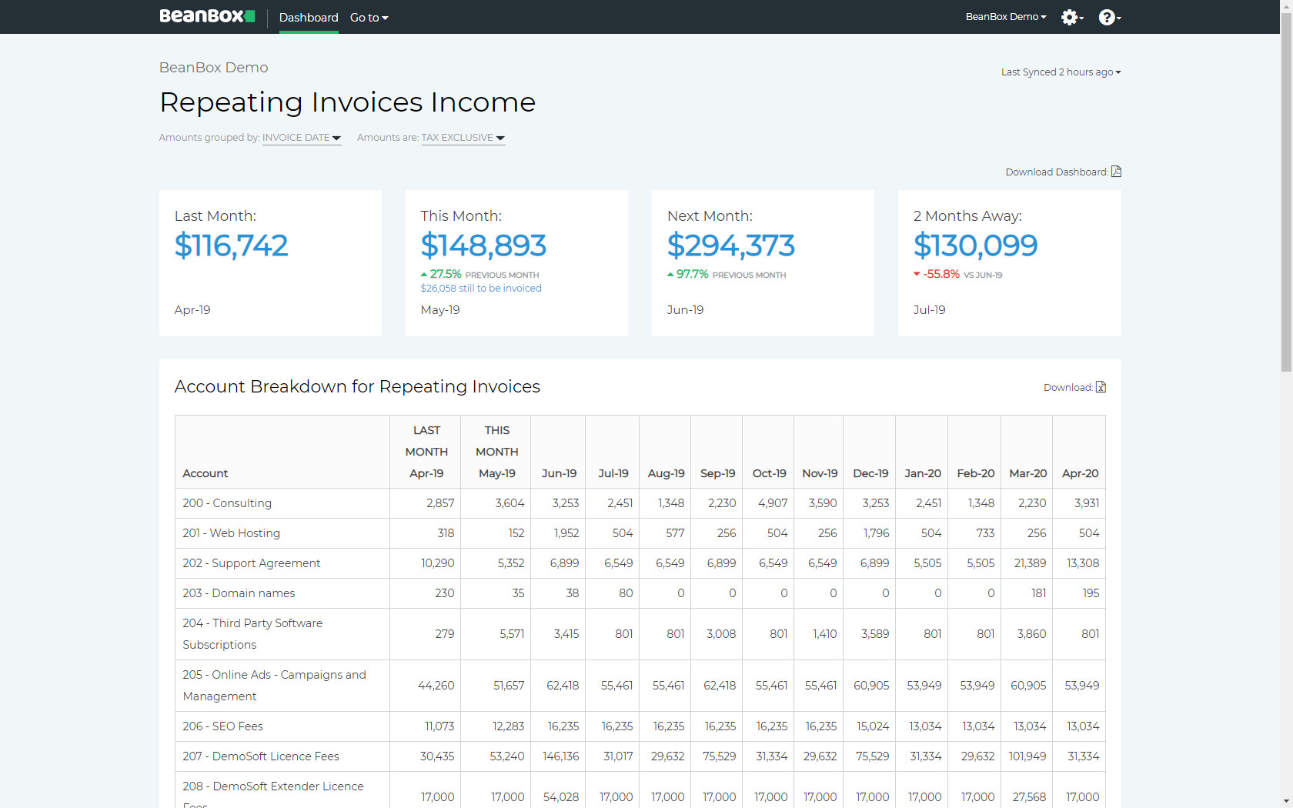Click the This Month May-19 column header
The image size is (1293, 808).
(496, 452)
